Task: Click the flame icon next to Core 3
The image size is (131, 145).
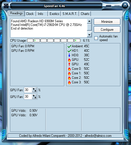Action: point(69,82)
